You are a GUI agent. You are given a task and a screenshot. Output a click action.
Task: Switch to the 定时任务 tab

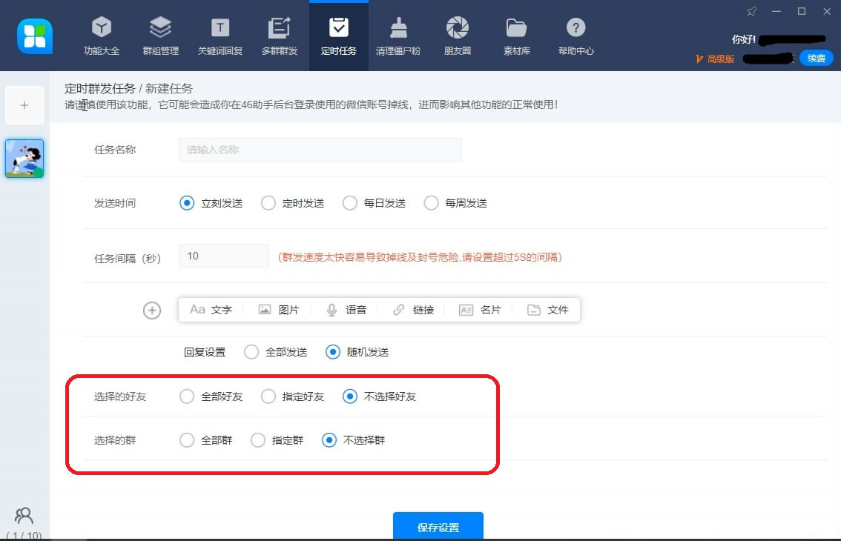click(x=338, y=36)
